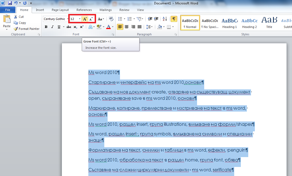Click the Strikethrough abc icon

click(69, 27)
